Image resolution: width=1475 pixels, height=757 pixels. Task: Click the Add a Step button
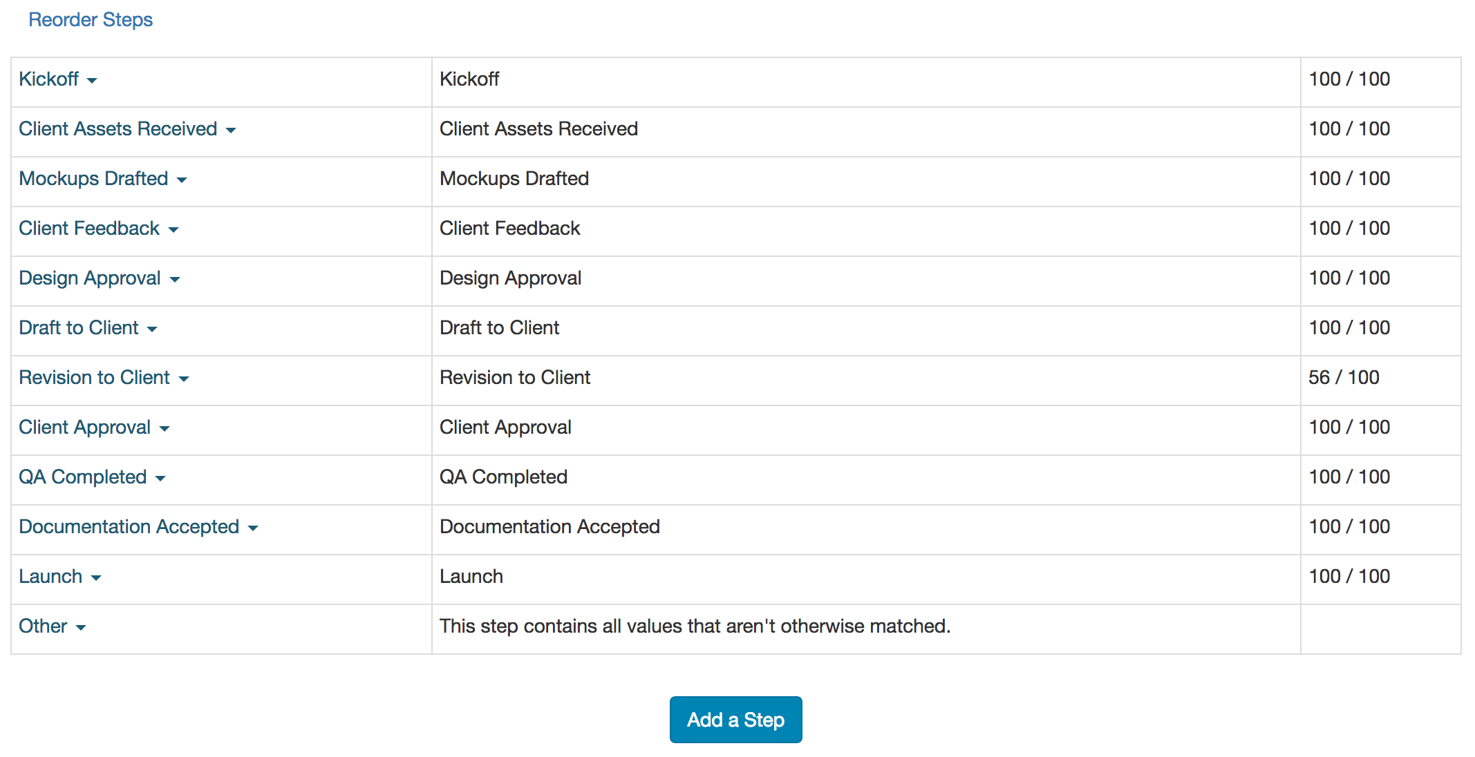[735, 720]
